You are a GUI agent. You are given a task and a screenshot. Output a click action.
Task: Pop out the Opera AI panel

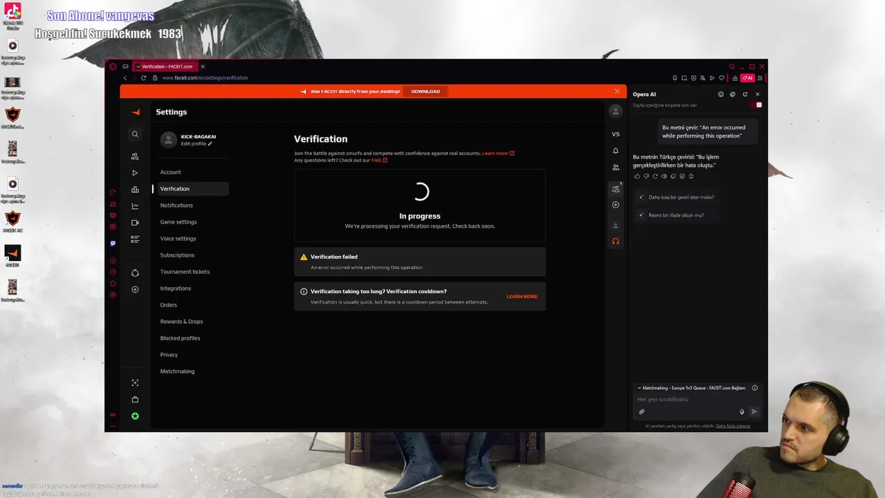(x=745, y=94)
